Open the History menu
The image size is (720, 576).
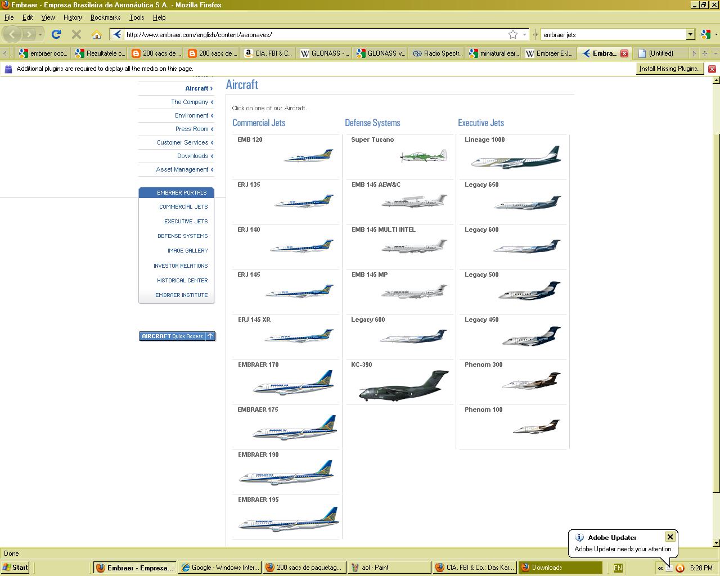(x=73, y=17)
